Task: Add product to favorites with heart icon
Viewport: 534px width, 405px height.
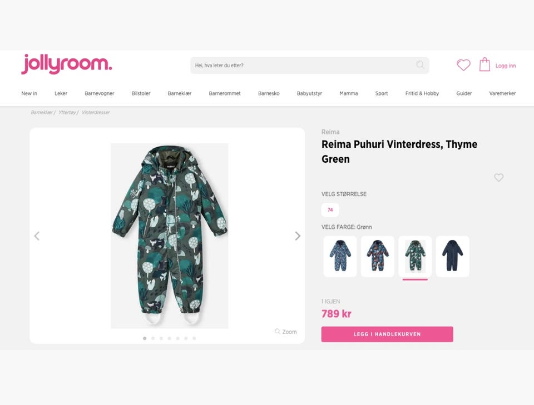Action: (x=498, y=178)
